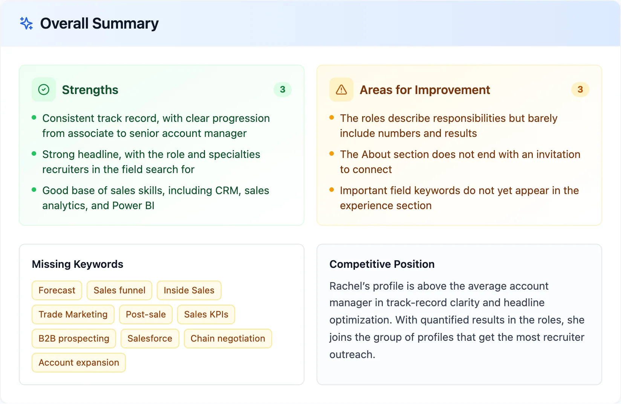Click the Areas for Improvement title

tap(425, 90)
